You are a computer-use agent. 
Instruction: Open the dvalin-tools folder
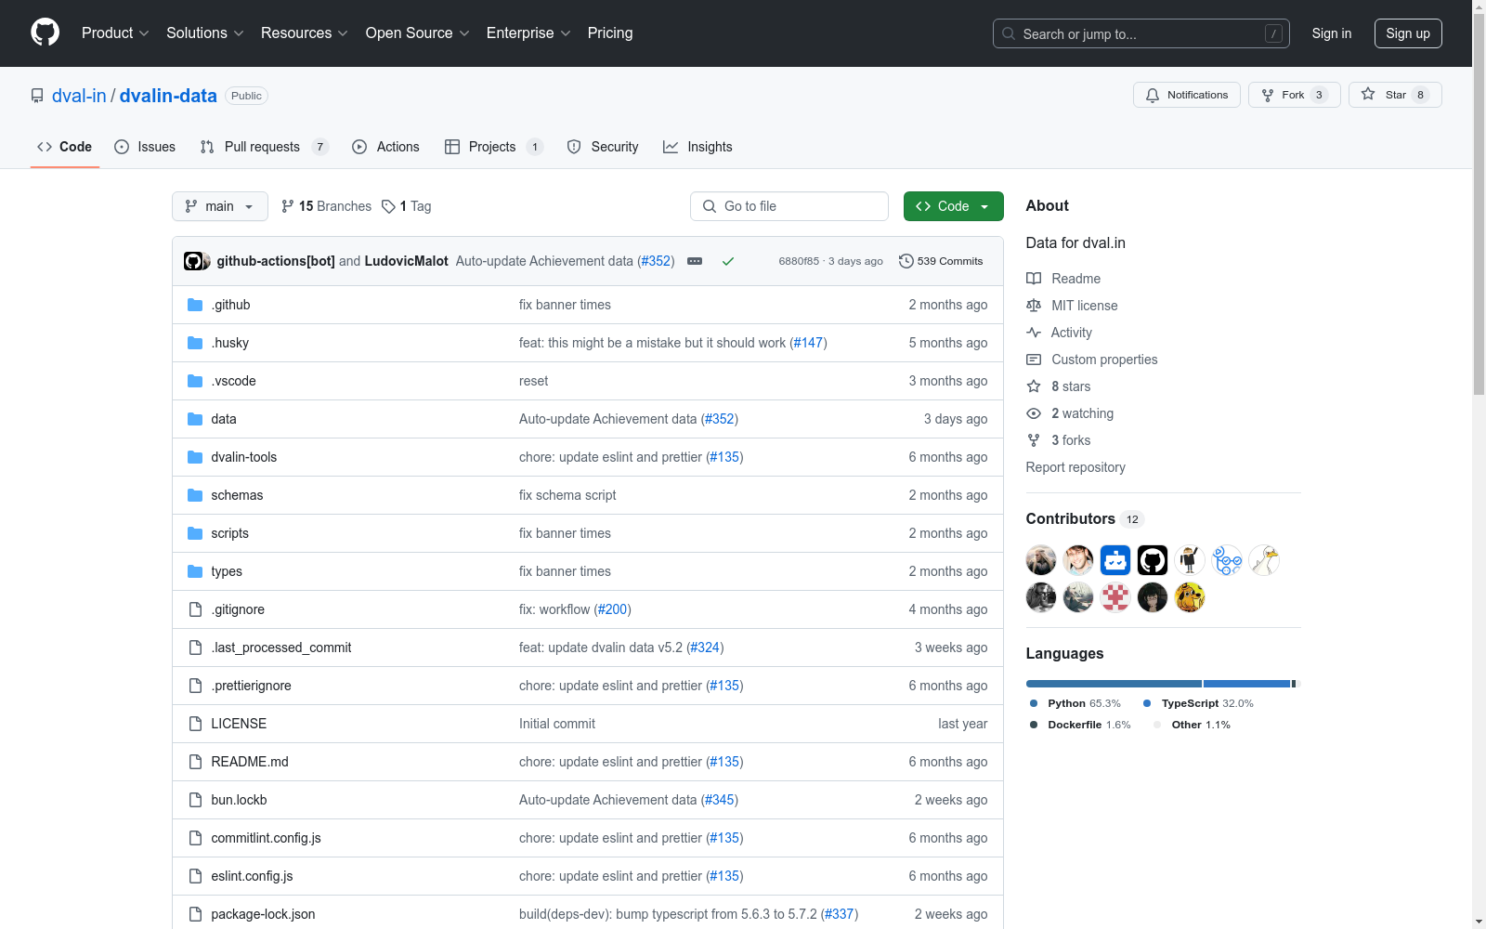tap(244, 457)
